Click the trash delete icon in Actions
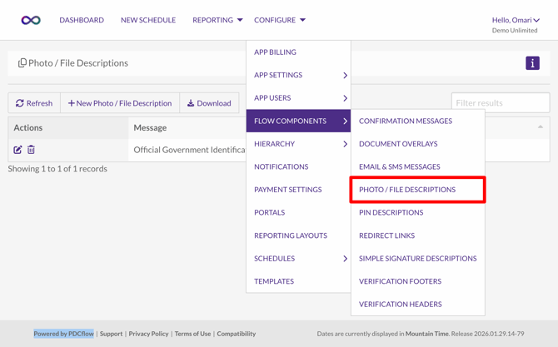This screenshot has height=347, width=558. (x=32, y=150)
